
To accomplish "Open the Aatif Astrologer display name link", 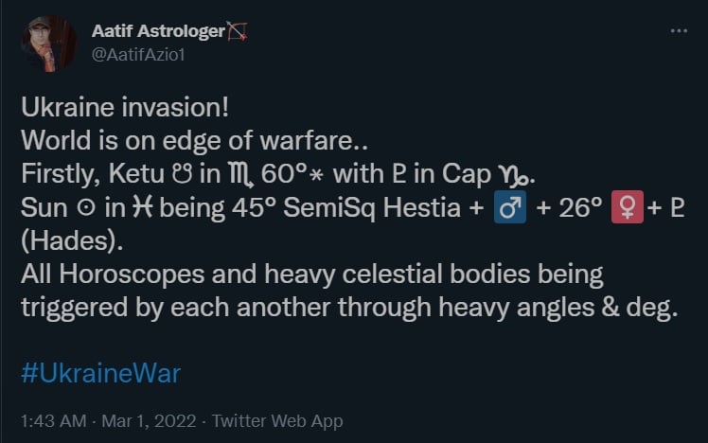I will pos(158,31).
